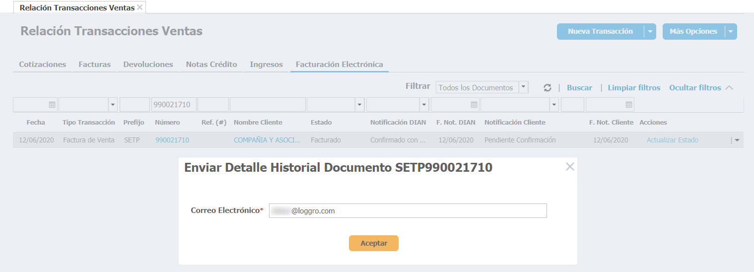Switch to the Notas Crédito tab

(211, 65)
